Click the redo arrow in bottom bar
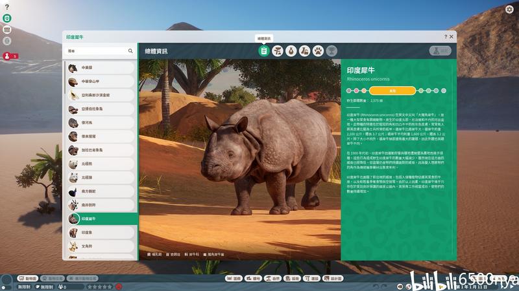519x291 pixels. point(384,286)
